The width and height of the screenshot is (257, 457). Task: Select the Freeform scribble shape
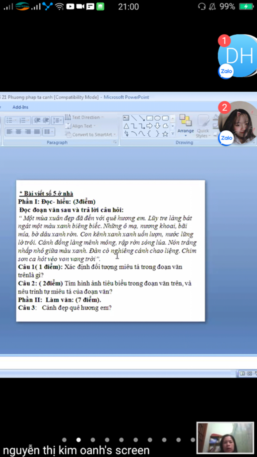click(126, 134)
